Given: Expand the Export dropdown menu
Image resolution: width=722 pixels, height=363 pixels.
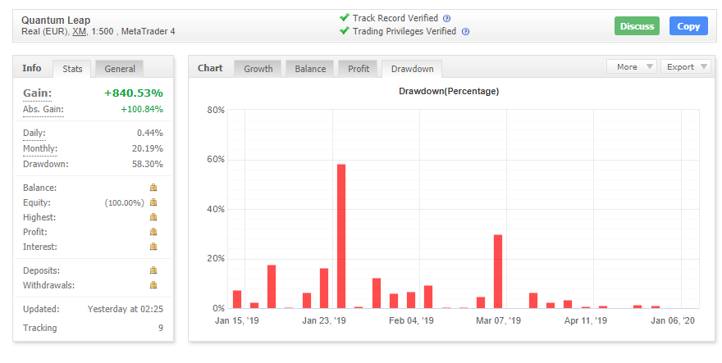Looking at the screenshot, I should [686, 66].
